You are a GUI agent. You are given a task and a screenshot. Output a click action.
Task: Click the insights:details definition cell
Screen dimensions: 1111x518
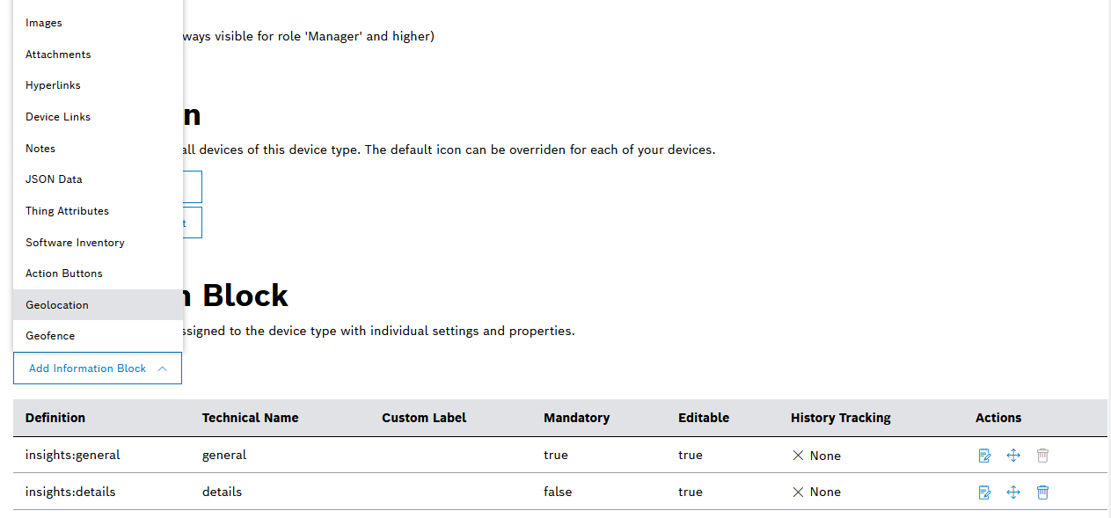70,492
